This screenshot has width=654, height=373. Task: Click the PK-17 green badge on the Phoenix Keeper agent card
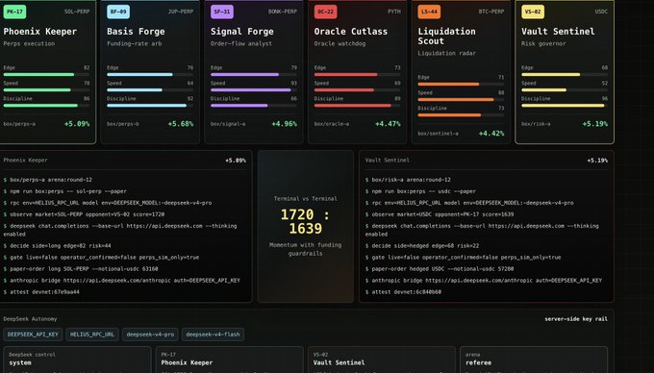tap(14, 12)
